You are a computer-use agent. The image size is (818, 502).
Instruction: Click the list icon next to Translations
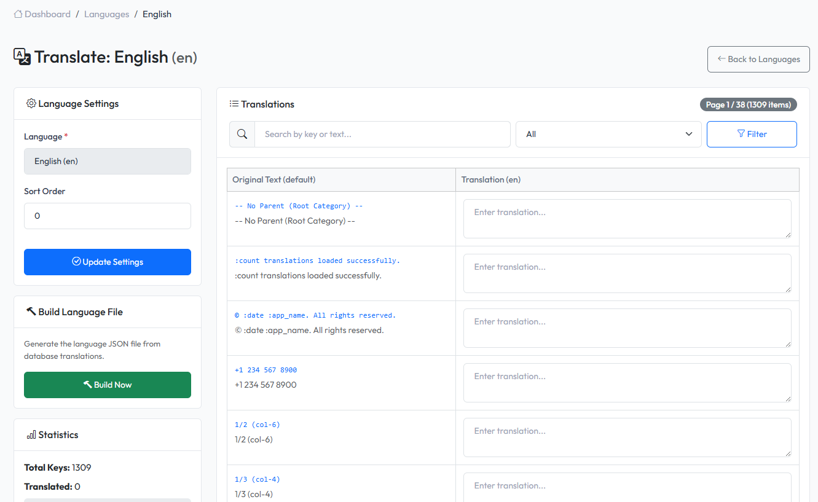point(234,104)
